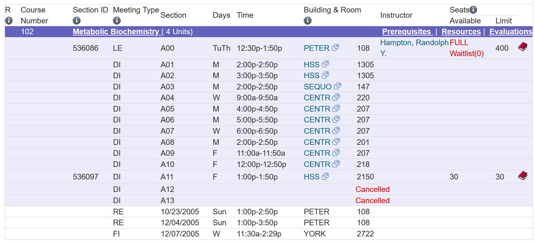The width and height of the screenshot is (535, 243).
Task: Click external link icon beside CENTR for A05
Action: 336,108
